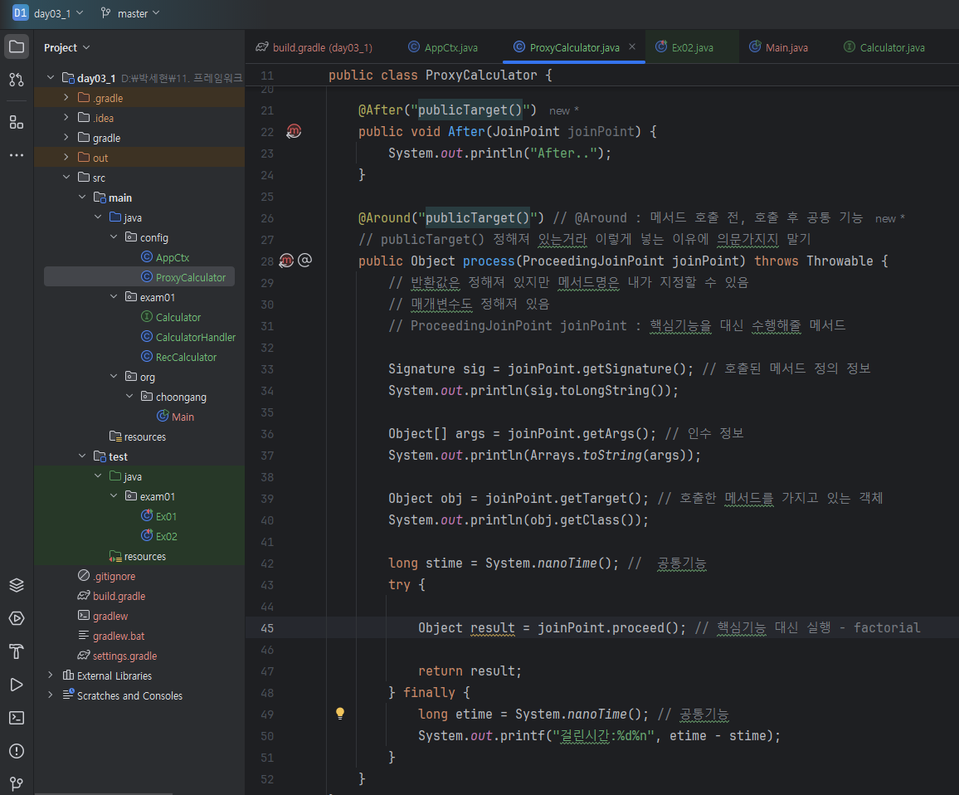This screenshot has height=795, width=959.
Task: Open the Build hammer tool window
Action: (x=17, y=651)
